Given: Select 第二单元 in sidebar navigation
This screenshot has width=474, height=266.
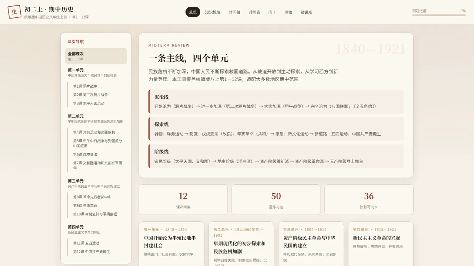Looking at the screenshot, I should (96, 119).
